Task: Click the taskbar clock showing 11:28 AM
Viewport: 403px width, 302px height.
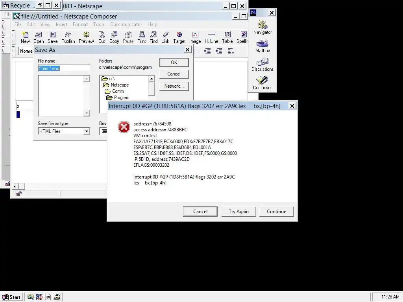Action: click(390, 297)
